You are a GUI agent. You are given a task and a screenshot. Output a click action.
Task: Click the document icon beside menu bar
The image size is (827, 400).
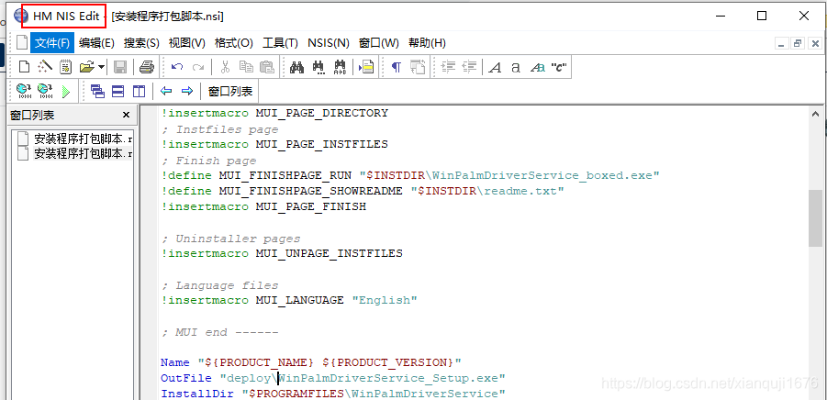tap(22, 43)
